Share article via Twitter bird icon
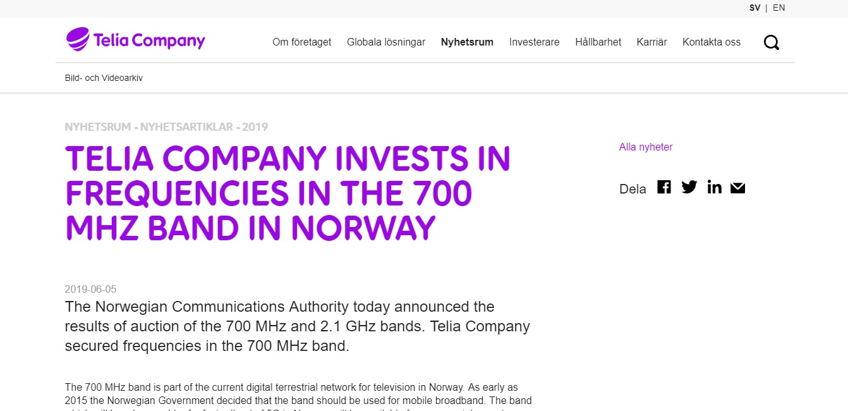 (689, 187)
